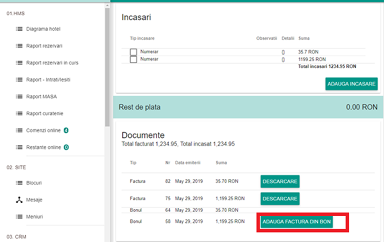The image size is (384, 242).
Task: Click the sidebar scrollbar up arrow
Action: click(x=107, y=6)
